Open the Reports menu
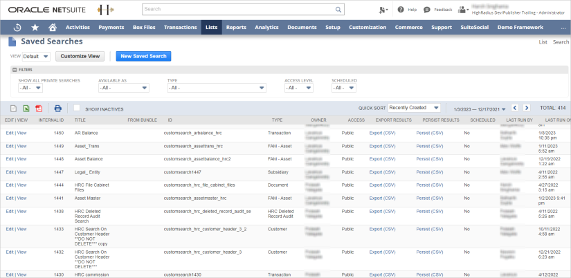This screenshot has width=571, height=278. pyautogui.click(x=236, y=27)
